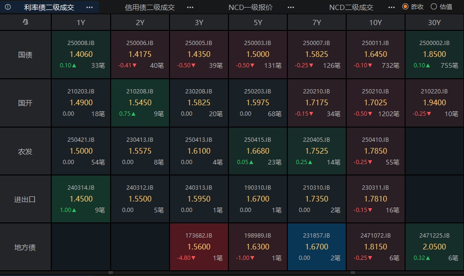The image size is (464, 276).
Task: Switch to the 信用债二级成交 tab
Action: click(x=150, y=7)
